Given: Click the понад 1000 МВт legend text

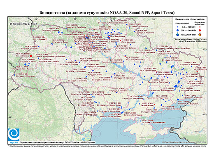Looking at the screenshot, I should [188, 34].
